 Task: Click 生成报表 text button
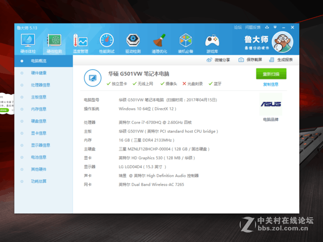(x=285, y=60)
